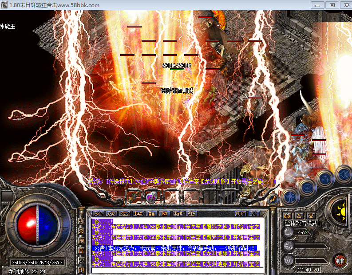Image resolution: width=352 pixels, height=275 pixels.
Task: Click the character name 58版本库测试
Action: click(177, 90)
